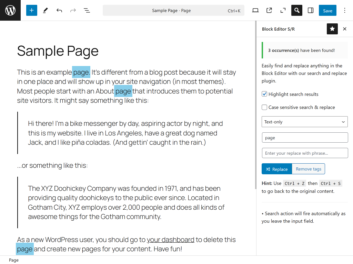This screenshot has width=353, height=264.
Task: Unpin Block Editor S/R via star icon
Action: coord(332,29)
